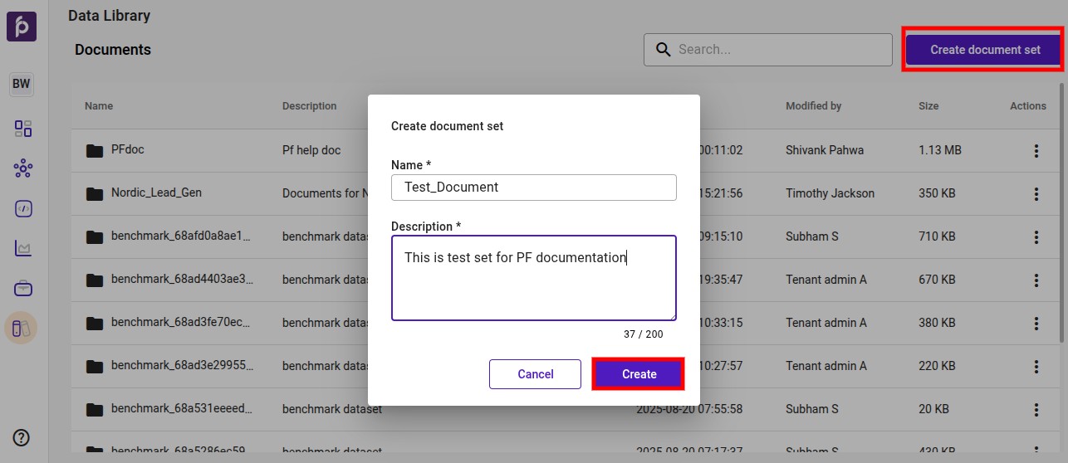Click the purple logo in the sidebar
This screenshot has width=1068, height=463.
pos(22,27)
